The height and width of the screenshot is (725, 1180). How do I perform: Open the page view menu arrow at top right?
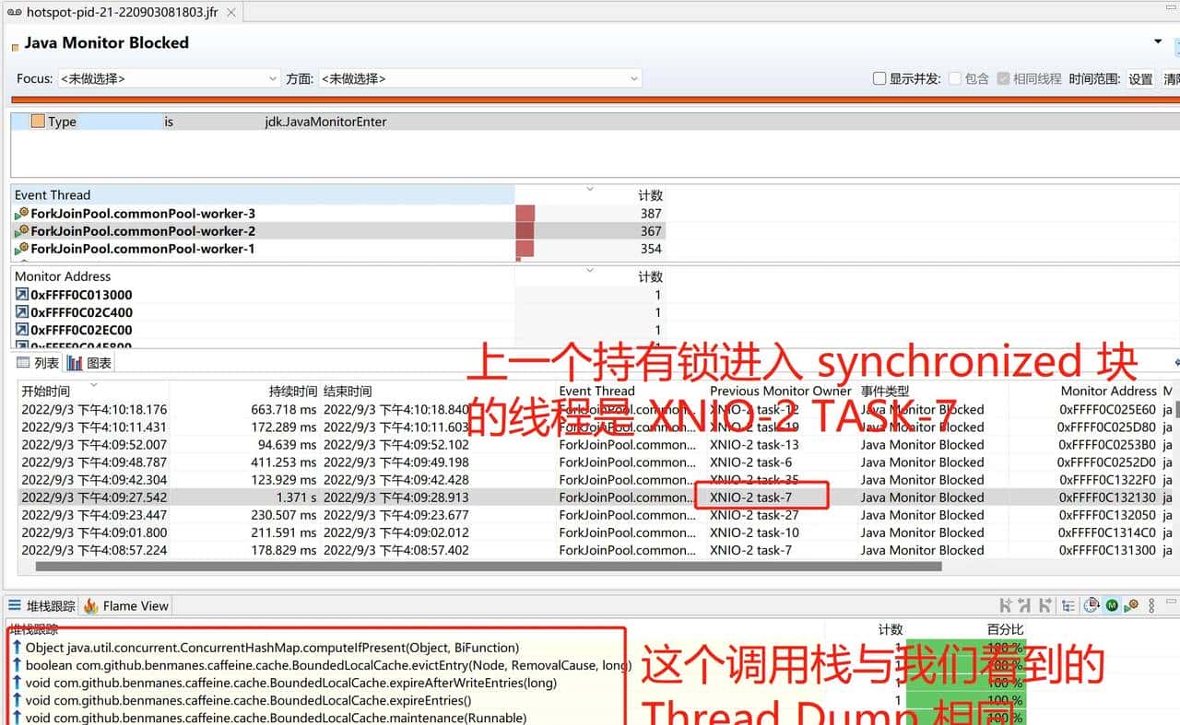(x=1158, y=42)
